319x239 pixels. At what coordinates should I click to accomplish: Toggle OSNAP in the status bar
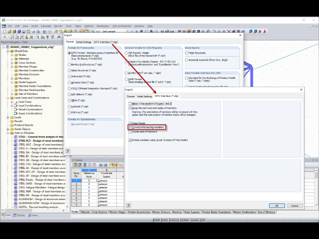point(185,220)
